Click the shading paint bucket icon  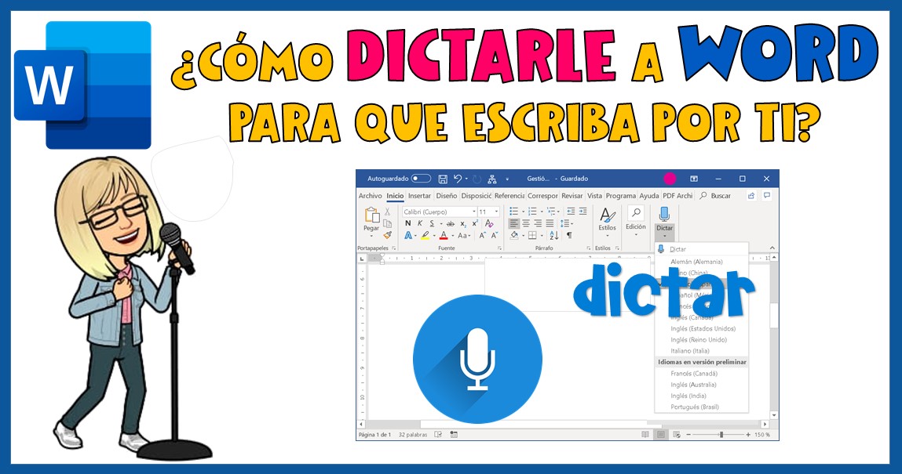[x=514, y=235]
